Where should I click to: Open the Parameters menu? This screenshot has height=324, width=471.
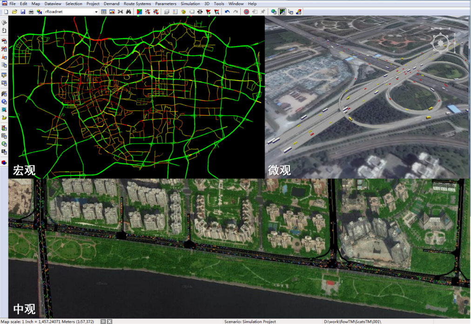pos(166,4)
